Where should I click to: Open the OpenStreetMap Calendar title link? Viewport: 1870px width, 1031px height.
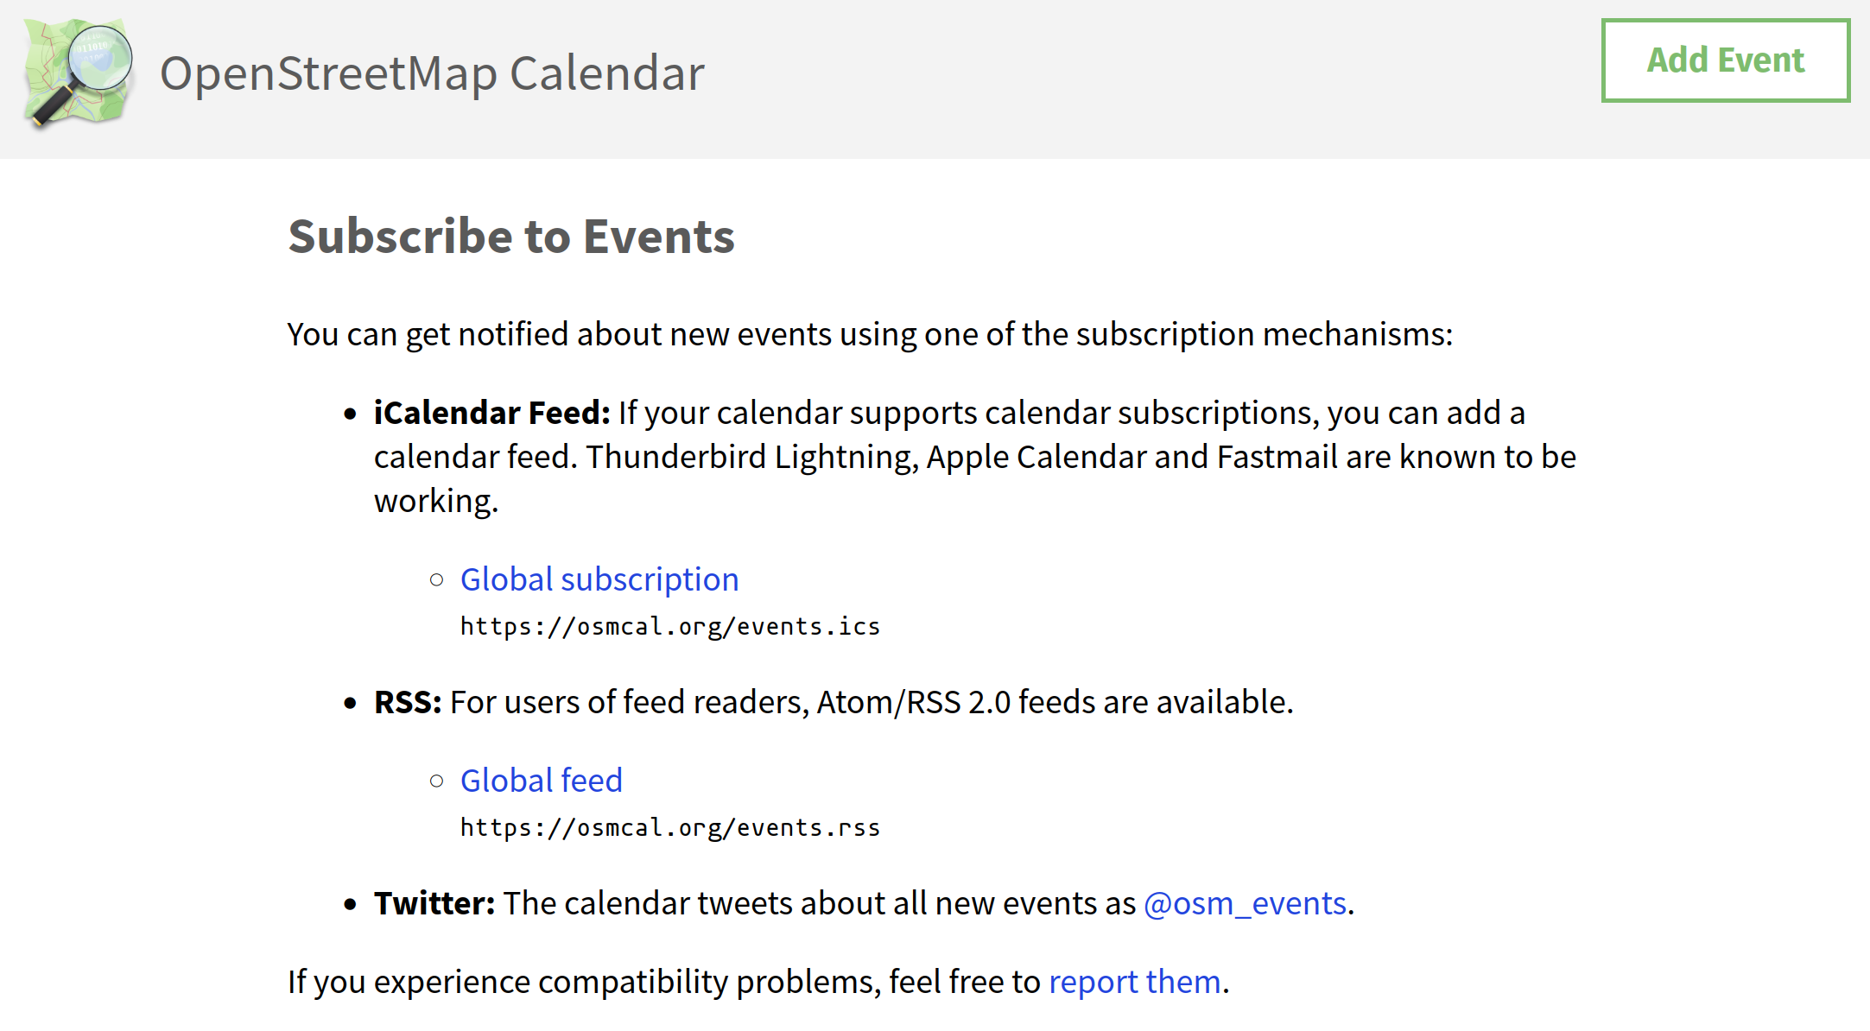(x=432, y=73)
